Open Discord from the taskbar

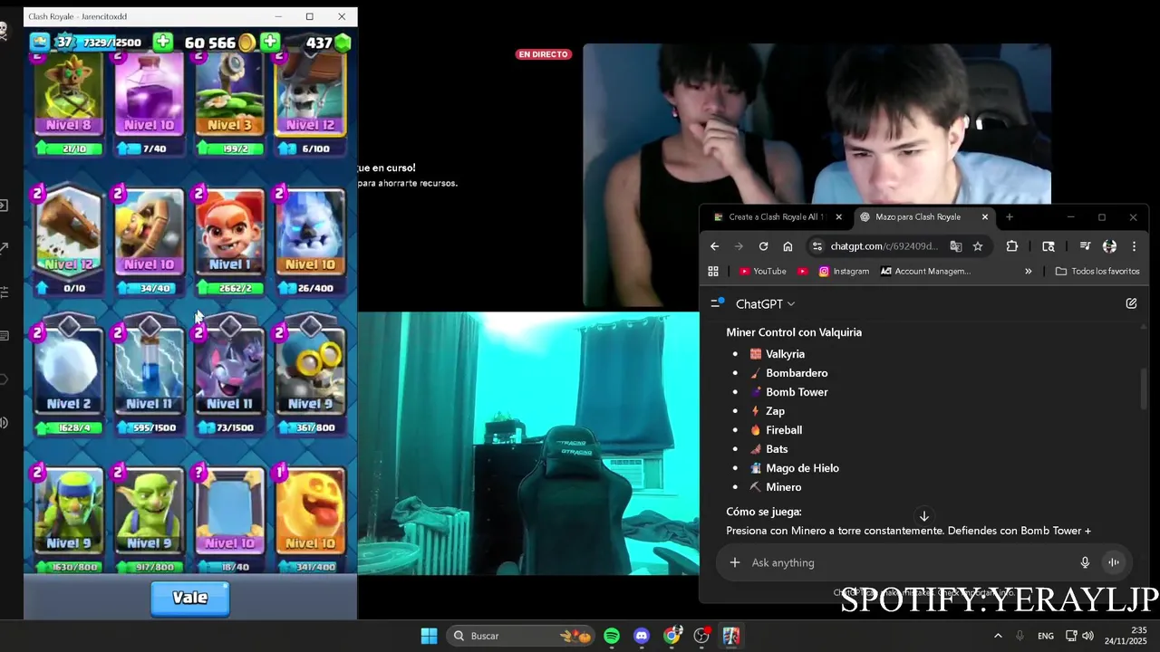point(642,636)
